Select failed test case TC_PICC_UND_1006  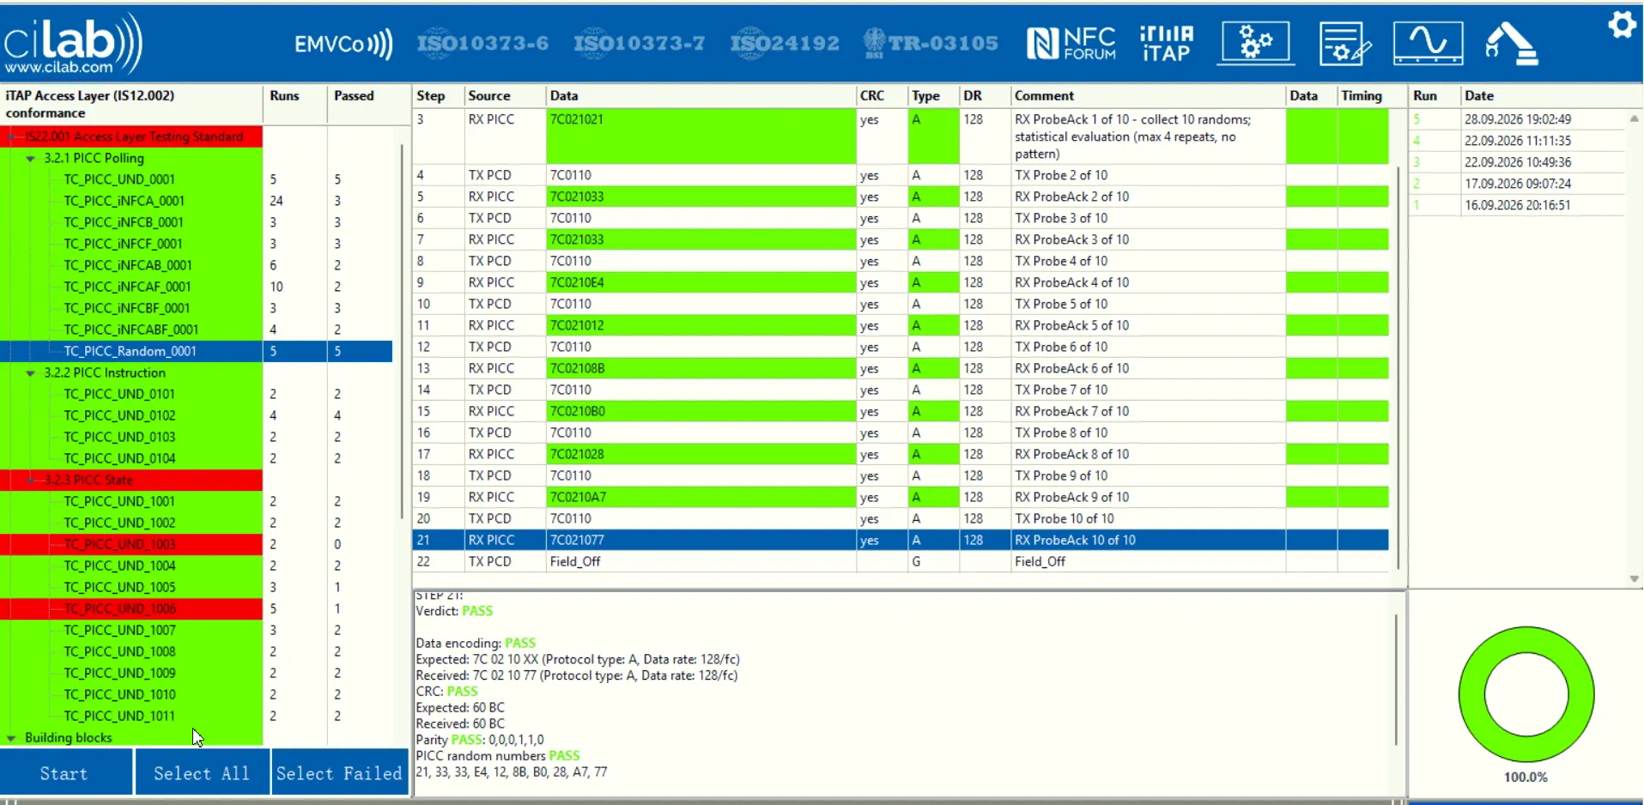[119, 608]
